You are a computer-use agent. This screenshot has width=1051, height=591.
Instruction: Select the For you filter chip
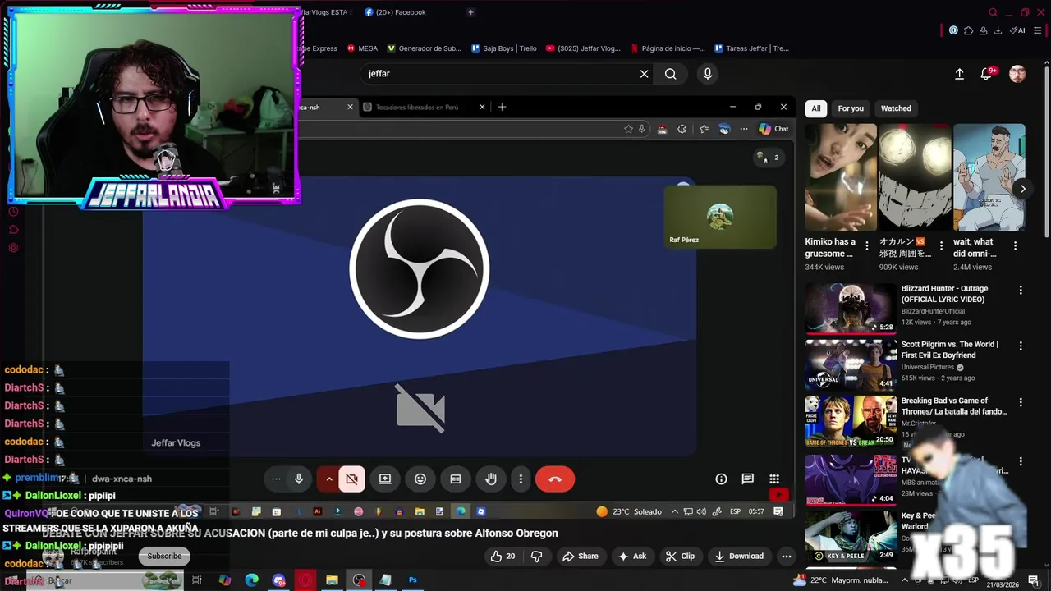851,108
